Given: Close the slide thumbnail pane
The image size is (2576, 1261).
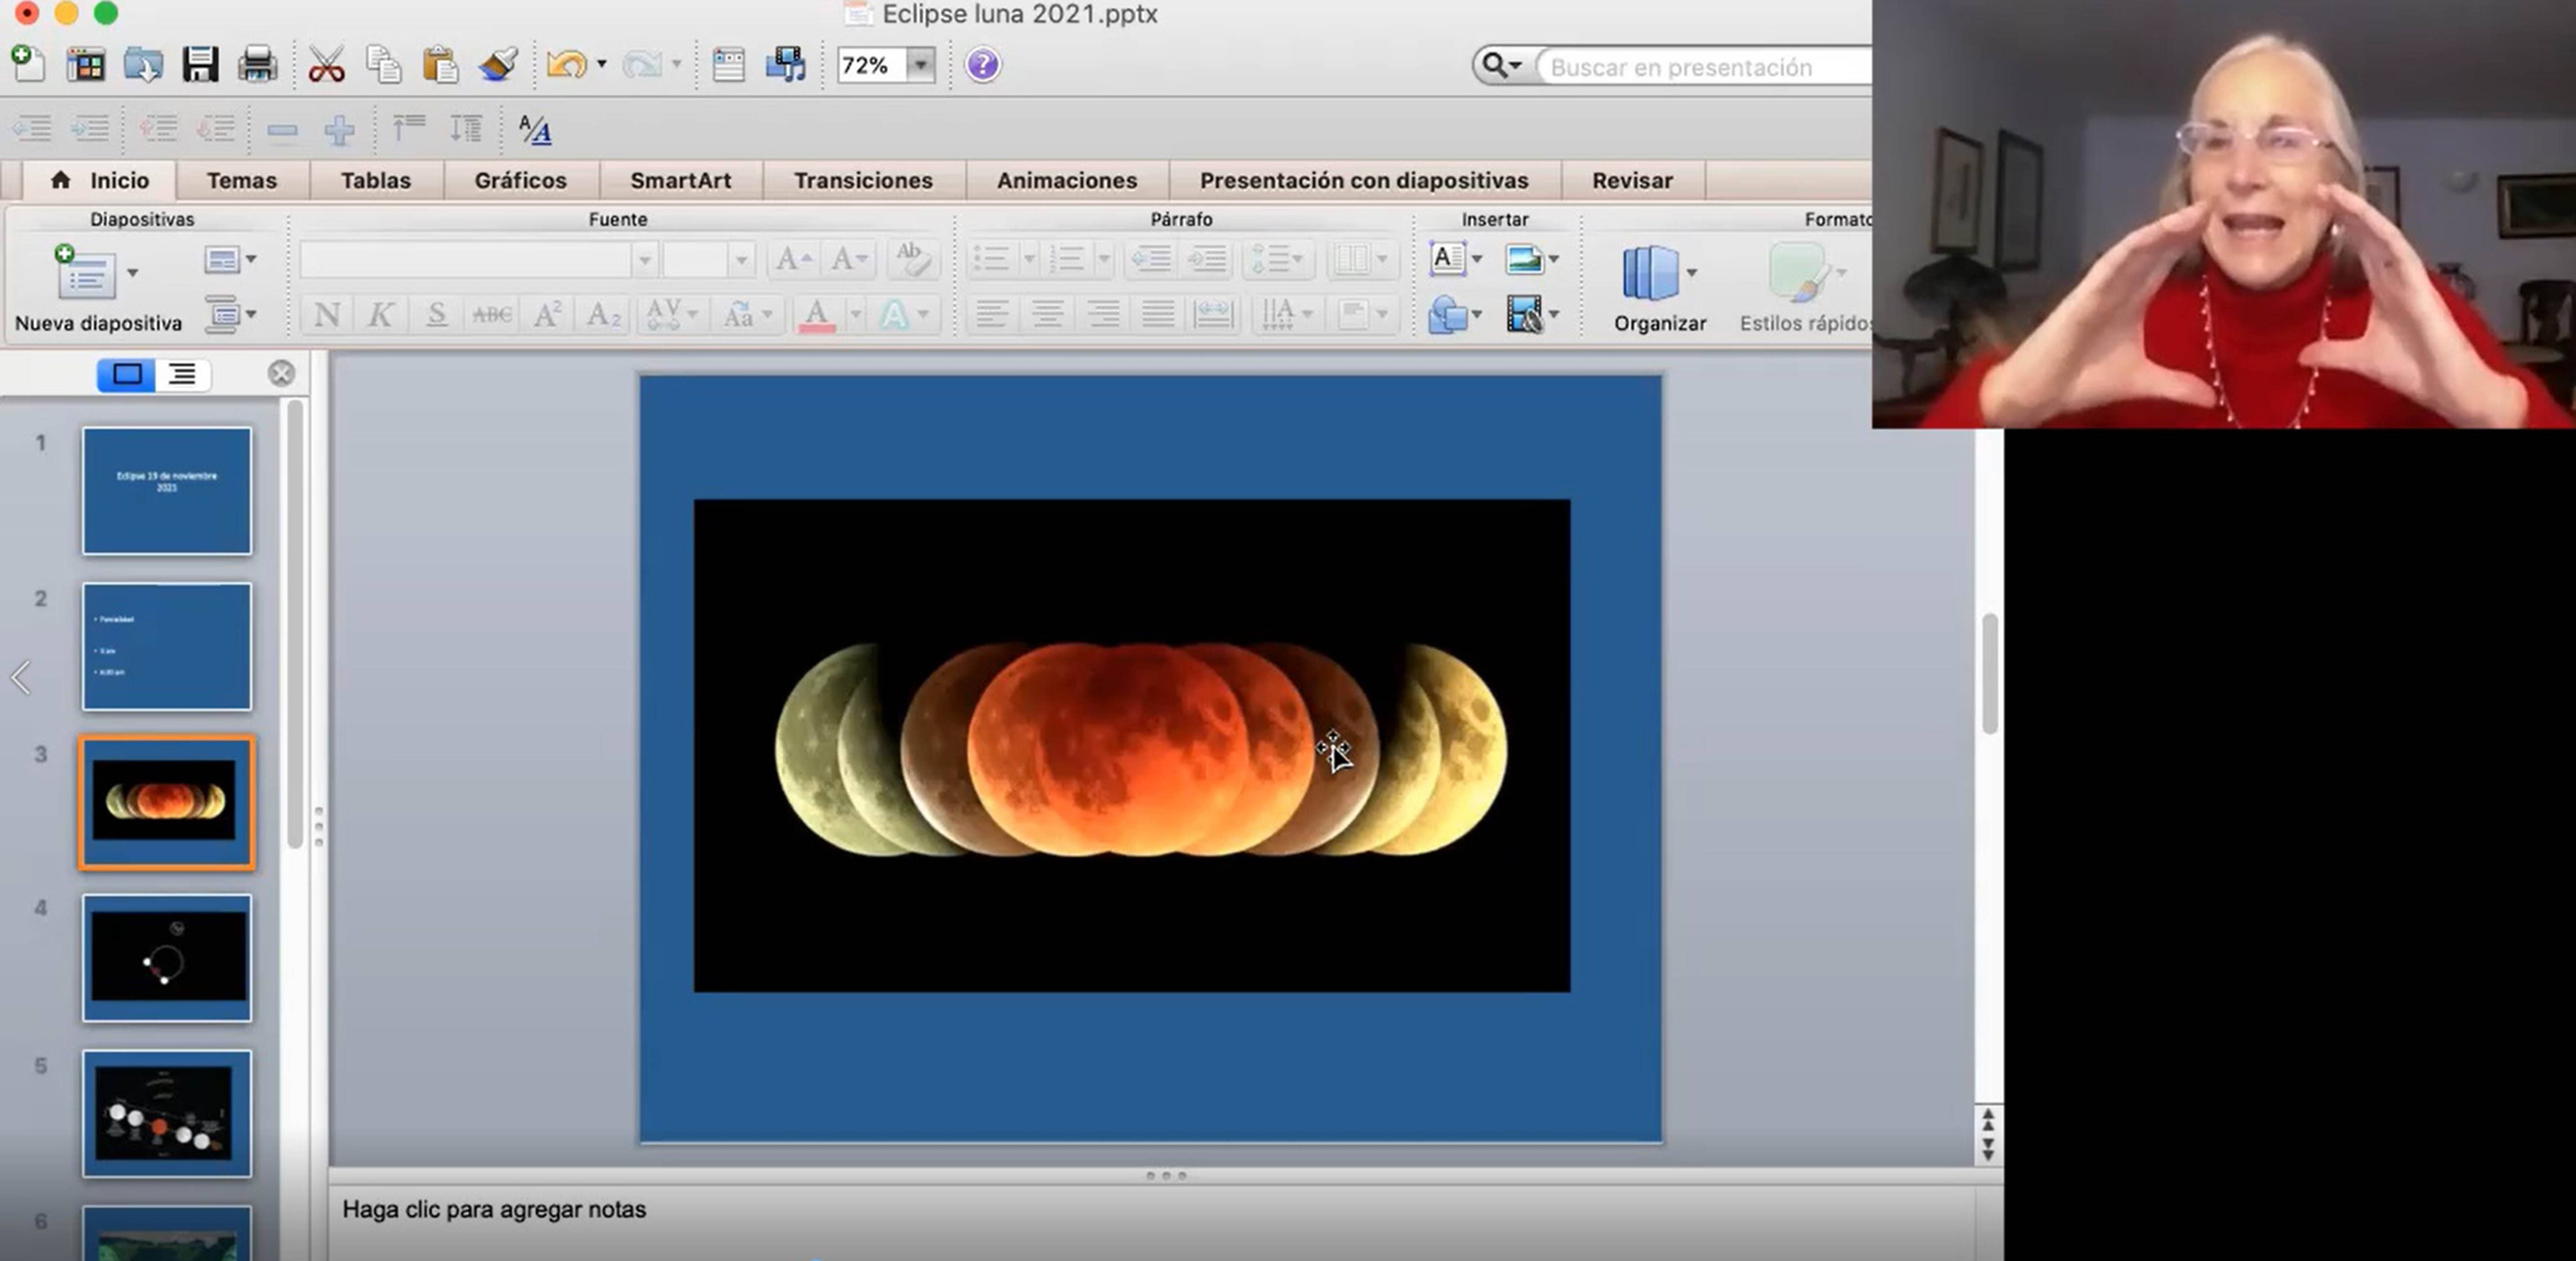Looking at the screenshot, I should pos(282,373).
